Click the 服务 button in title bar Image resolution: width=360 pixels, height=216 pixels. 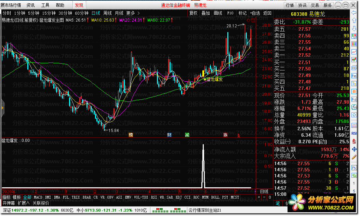(328, 5)
